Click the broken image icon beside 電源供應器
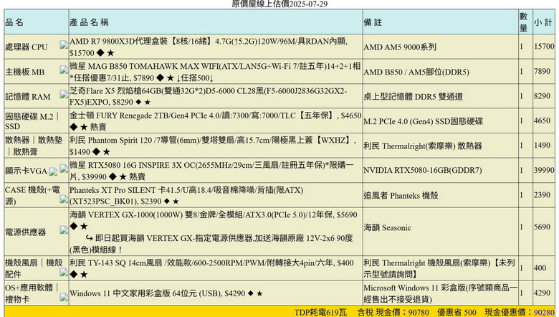Viewport: 559px width, 317px height. 64,230
